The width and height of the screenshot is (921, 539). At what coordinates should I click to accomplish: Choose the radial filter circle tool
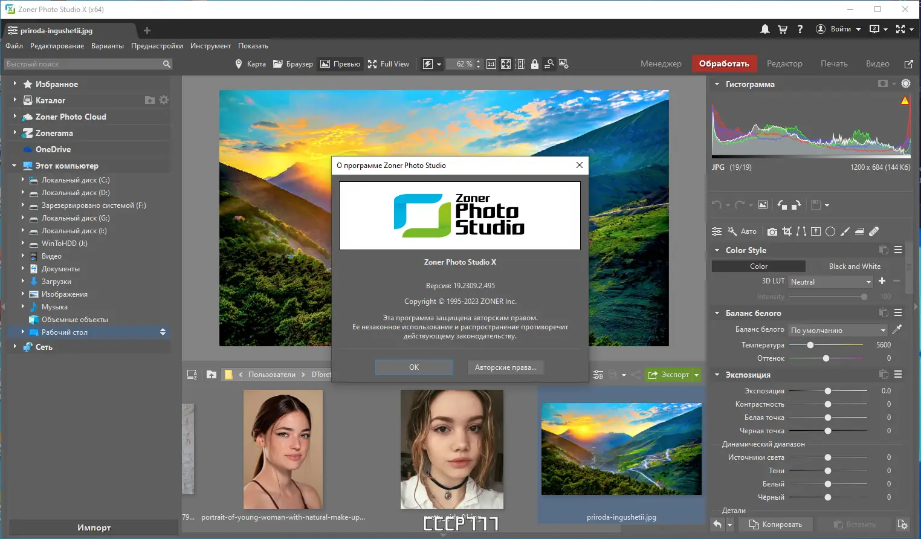point(830,231)
